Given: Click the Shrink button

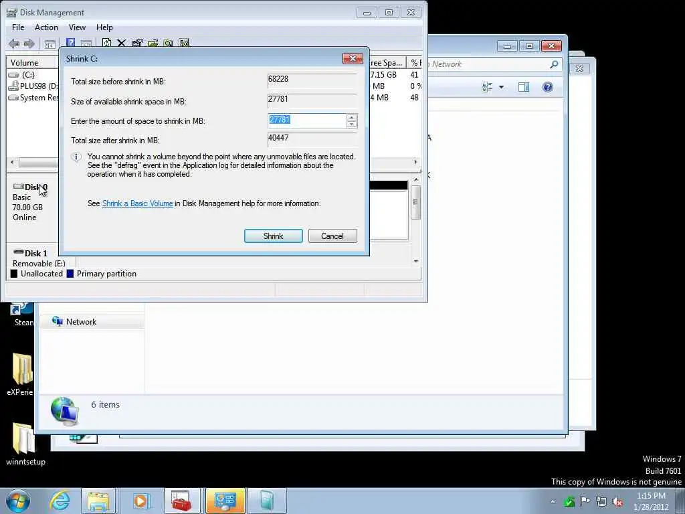Looking at the screenshot, I should 274,236.
